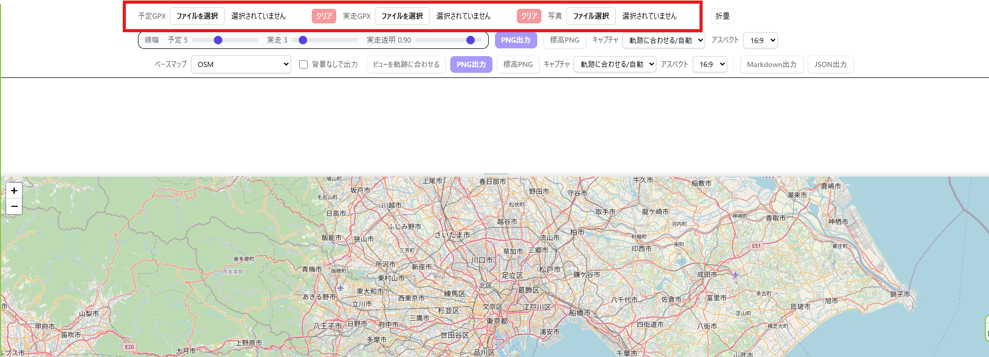This screenshot has width=989, height=357.
Task: Click the 印西市 label on the map
Action: pyautogui.click(x=641, y=249)
